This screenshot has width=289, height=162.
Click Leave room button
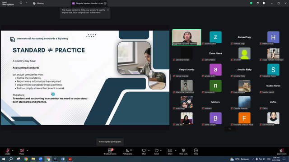[282, 152]
